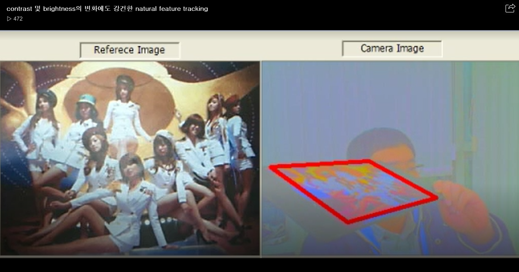Click the Camera Image label box
The height and width of the screenshot is (272, 519).
(392, 48)
